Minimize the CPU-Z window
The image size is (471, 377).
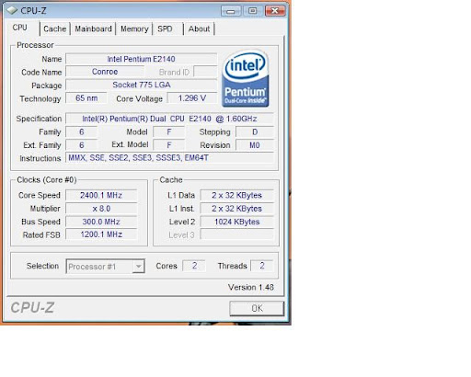click(231, 11)
